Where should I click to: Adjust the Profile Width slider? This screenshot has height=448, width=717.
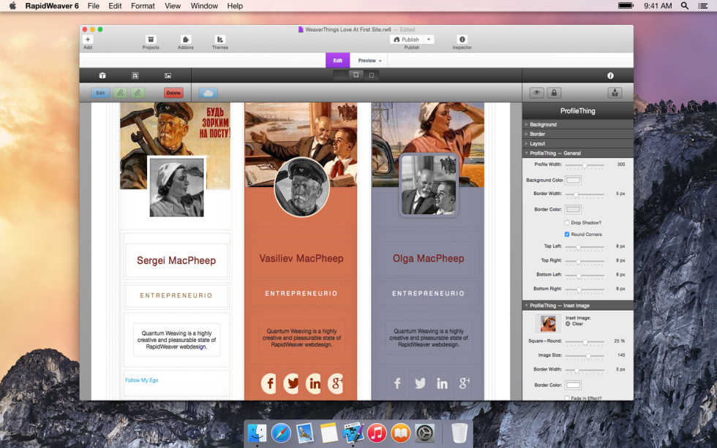coord(585,165)
